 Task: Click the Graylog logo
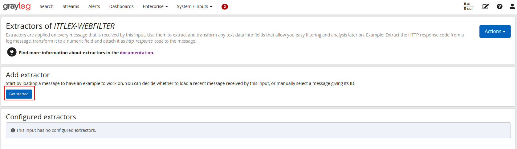point(17,6)
